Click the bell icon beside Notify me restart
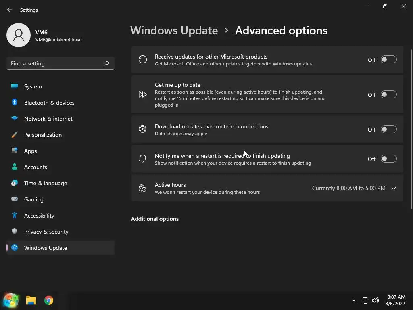 point(142,158)
